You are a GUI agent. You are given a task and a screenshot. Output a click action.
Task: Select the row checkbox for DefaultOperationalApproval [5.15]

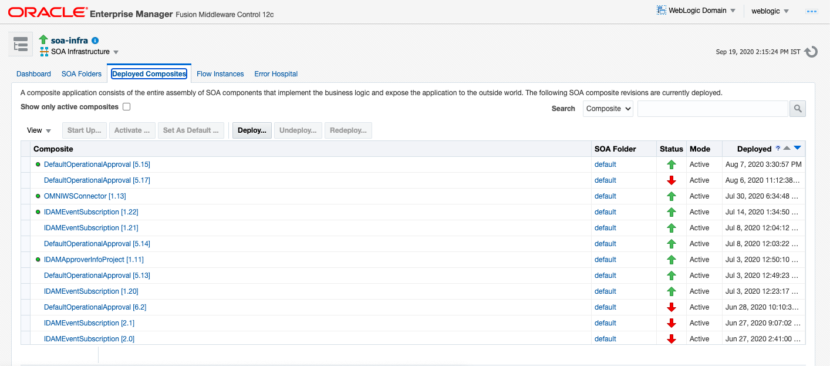click(26, 164)
